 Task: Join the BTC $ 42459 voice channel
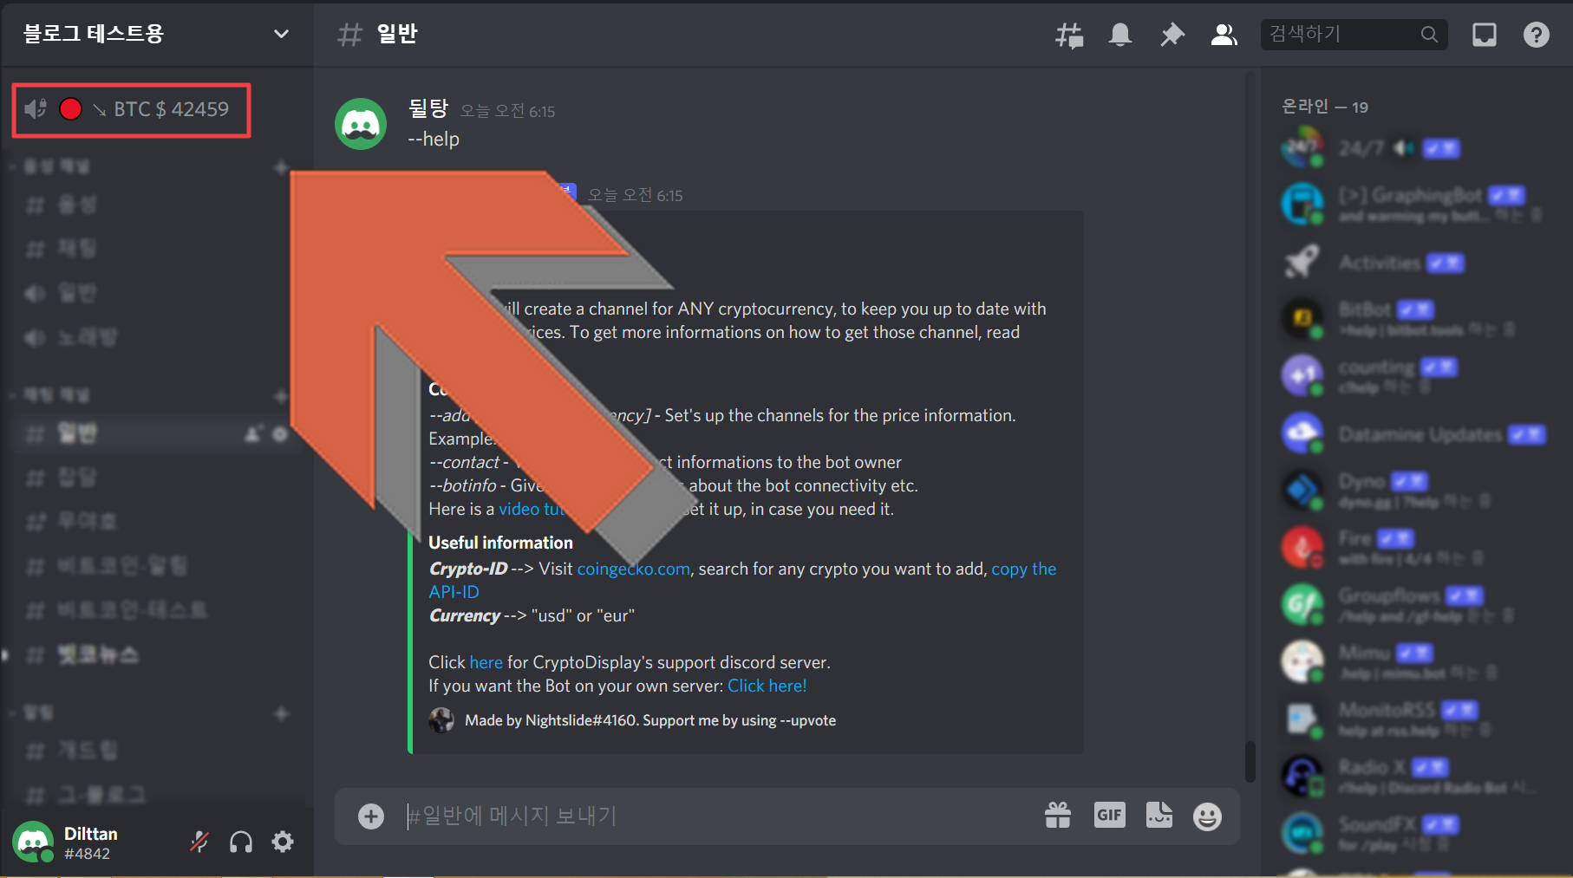coord(132,109)
